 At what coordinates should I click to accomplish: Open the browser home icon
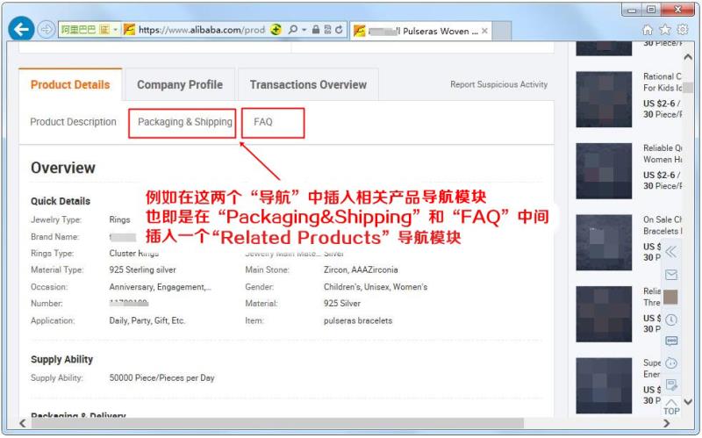click(x=648, y=30)
